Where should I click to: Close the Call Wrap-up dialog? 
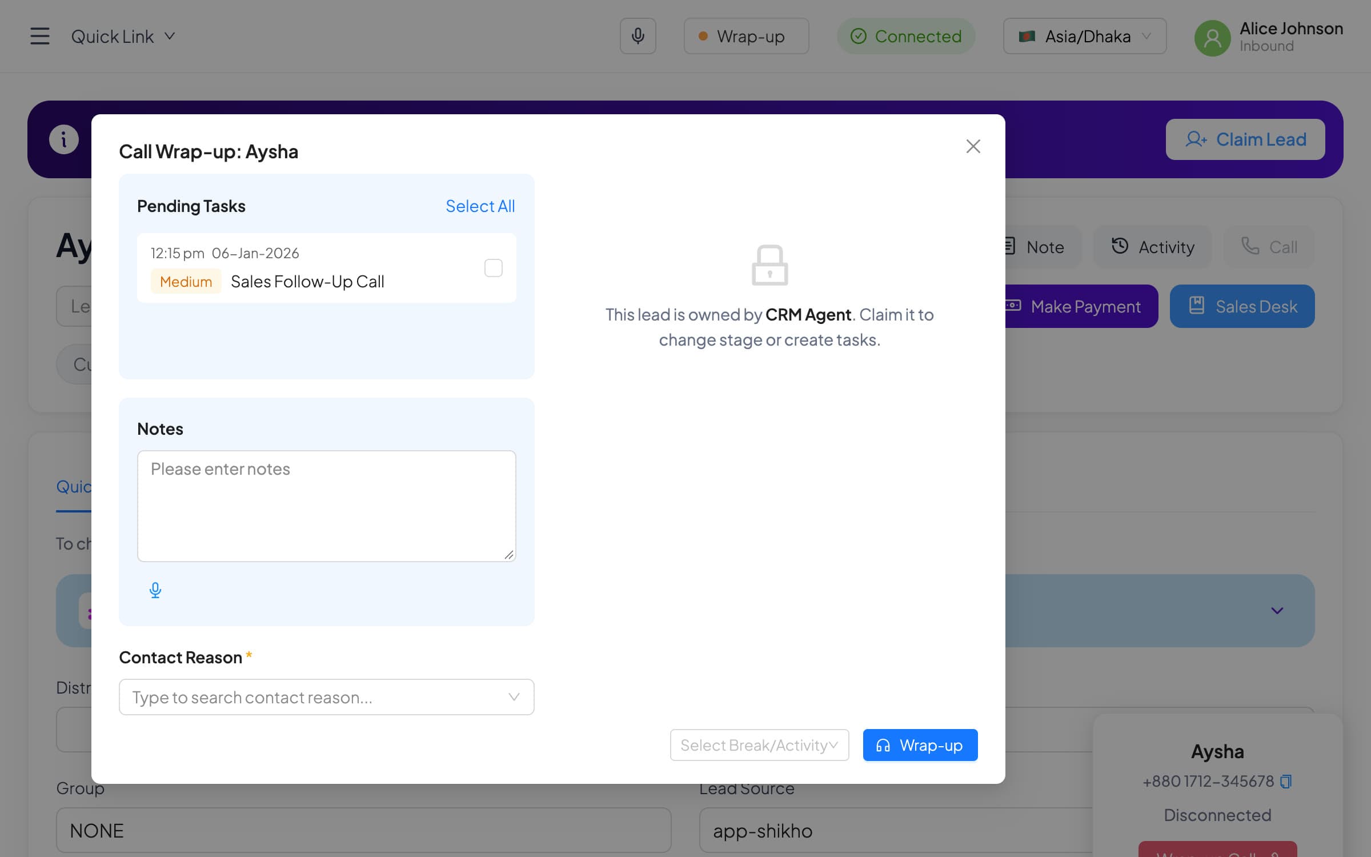click(x=973, y=146)
